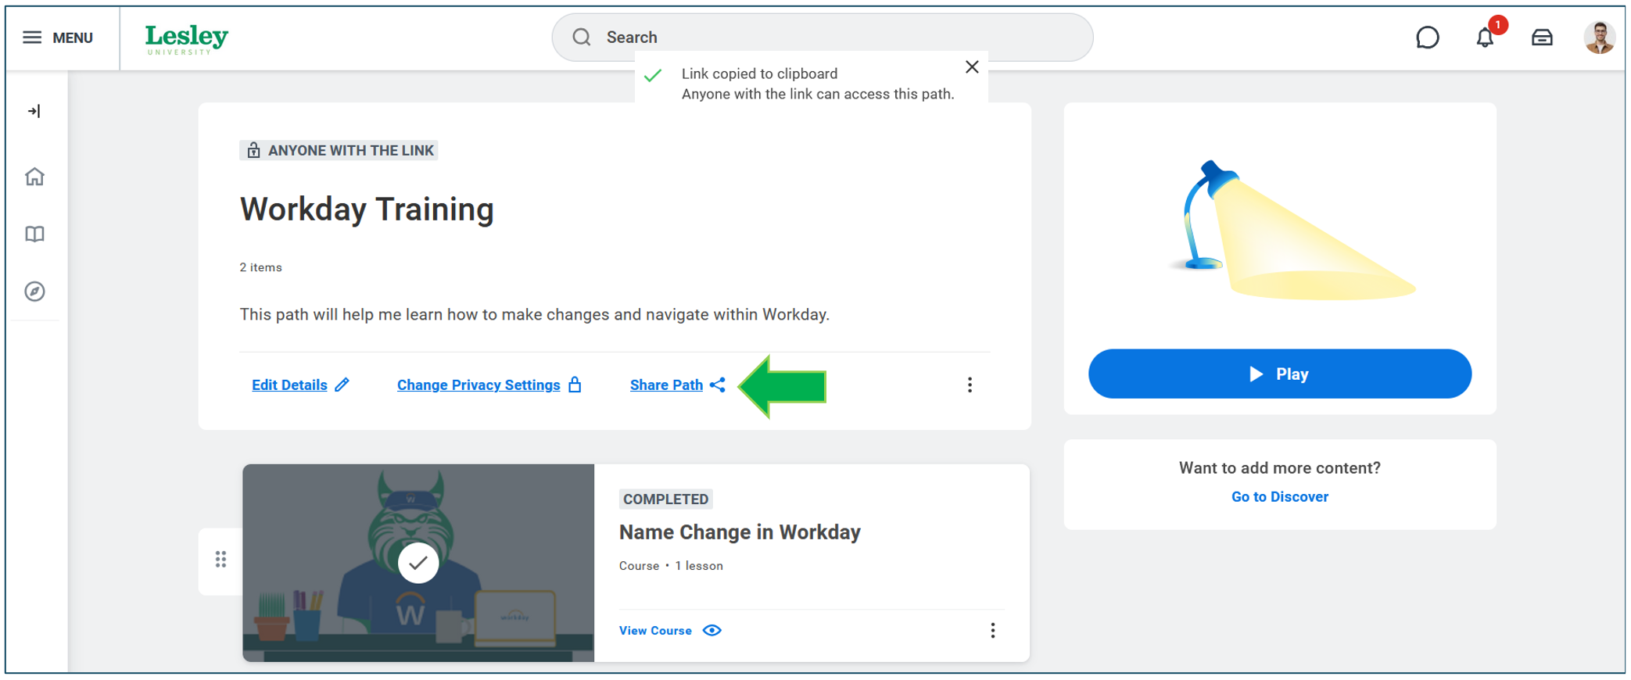The width and height of the screenshot is (1631, 680).
Task: Play the Workday Training path
Action: pyautogui.click(x=1279, y=374)
